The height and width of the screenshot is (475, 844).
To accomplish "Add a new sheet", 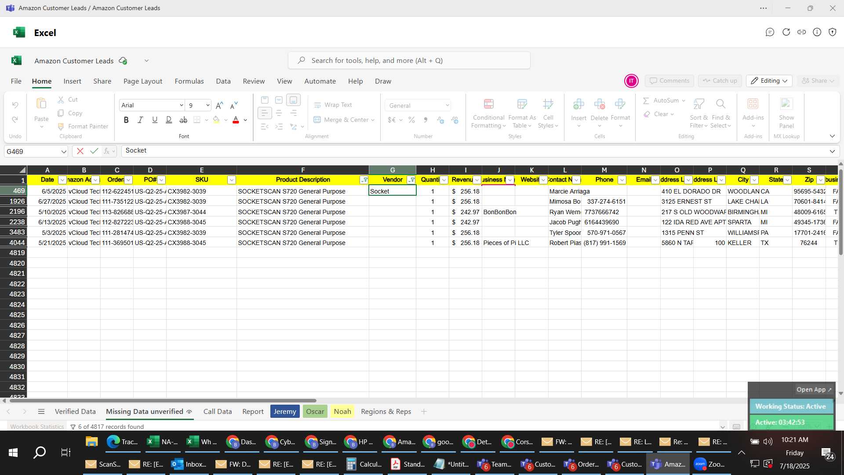I will coord(424,412).
